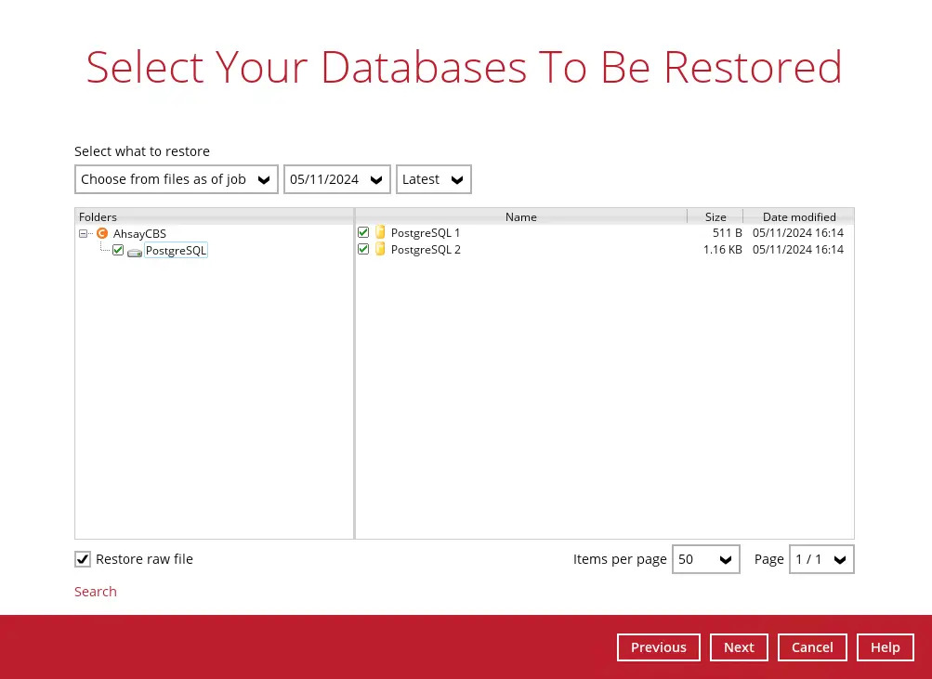Uncheck the PostgreSQL 1 checkbox
This screenshot has width=932, height=679.
(x=363, y=233)
